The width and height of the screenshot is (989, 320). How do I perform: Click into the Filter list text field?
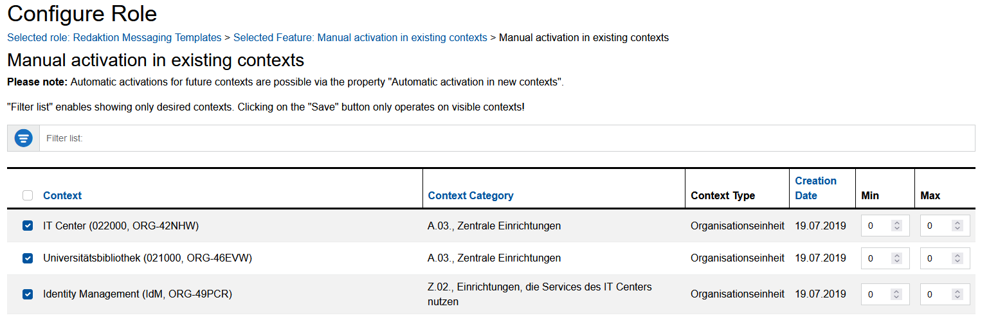pyautogui.click(x=507, y=138)
